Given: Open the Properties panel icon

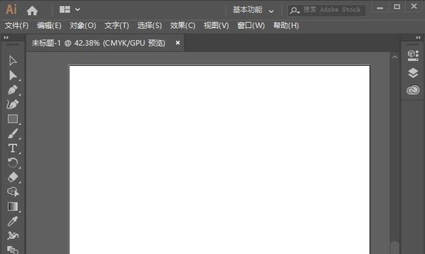Looking at the screenshot, I should (x=413, y=56).
